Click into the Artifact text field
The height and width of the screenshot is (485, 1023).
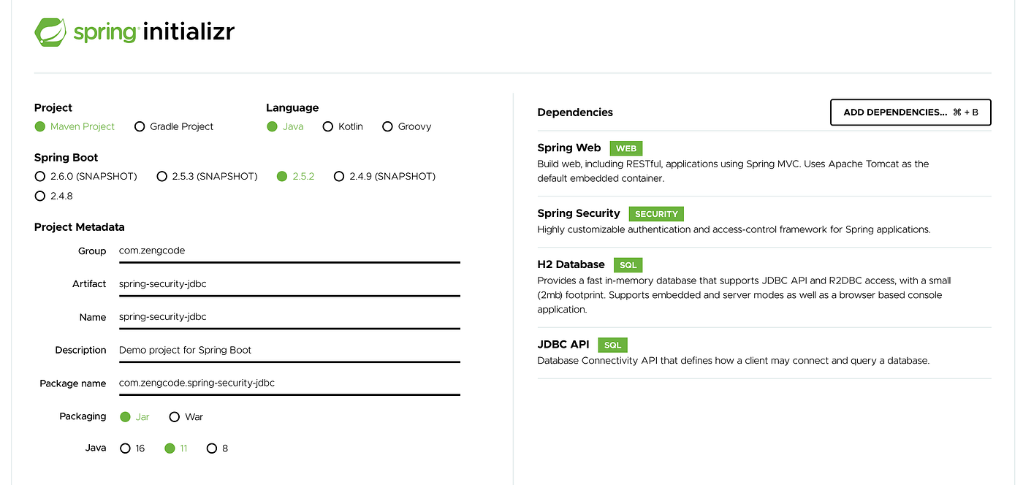click(289, 283)
